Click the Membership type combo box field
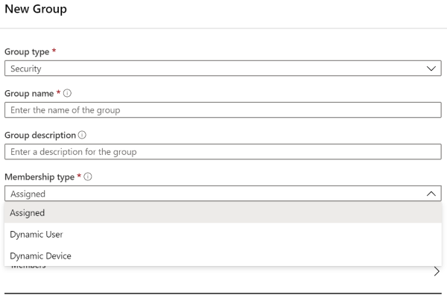Viewport: 447px width, 298px height. coord(216,194)
